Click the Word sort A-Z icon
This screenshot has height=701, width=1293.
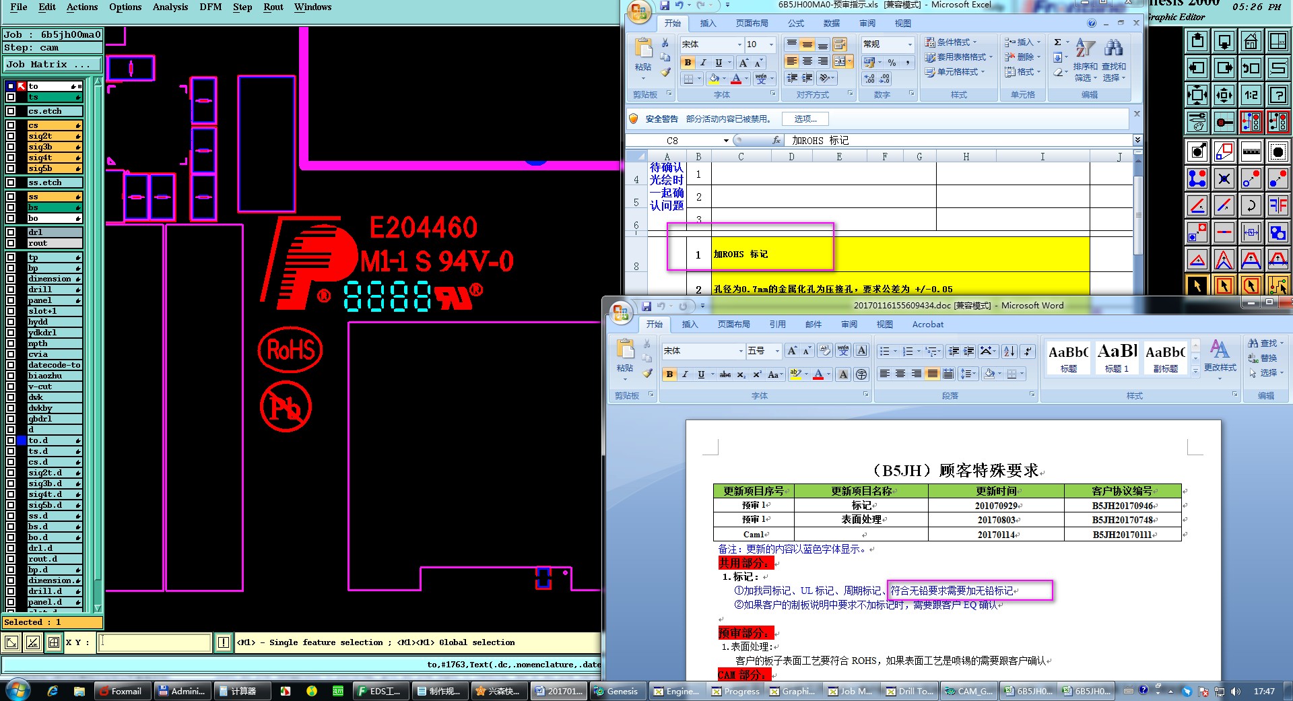click(x=1009, y=351)
